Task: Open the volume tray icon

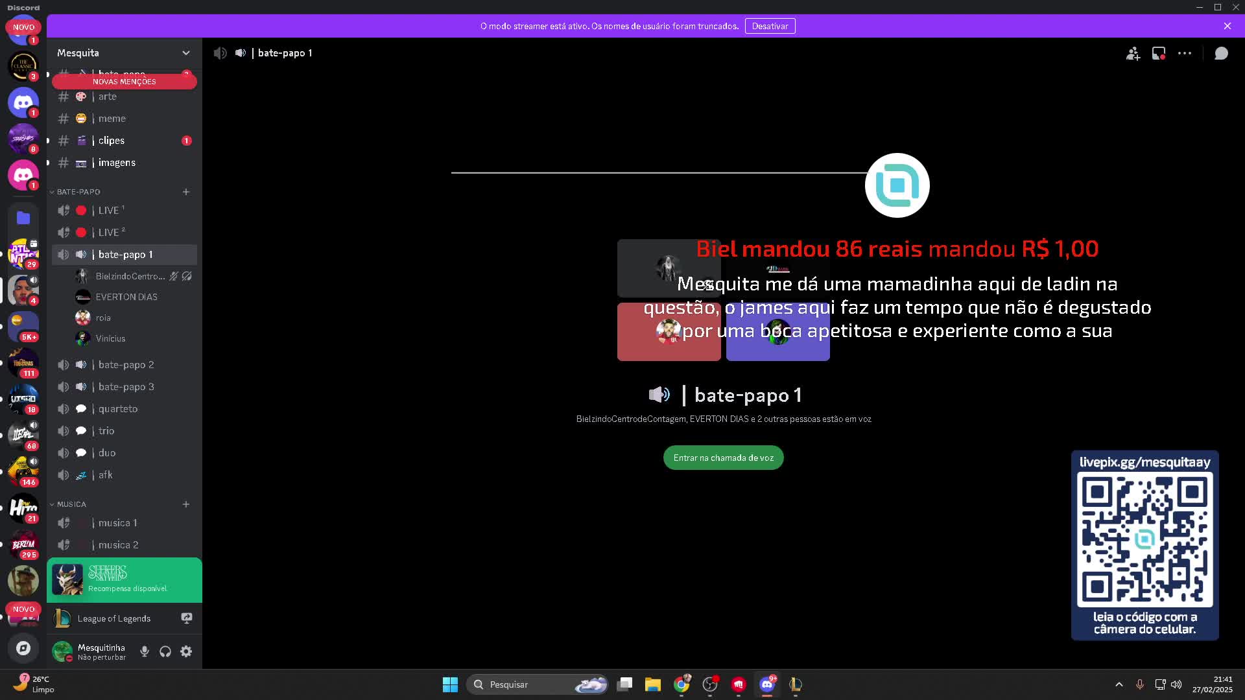Action: 1176,684
